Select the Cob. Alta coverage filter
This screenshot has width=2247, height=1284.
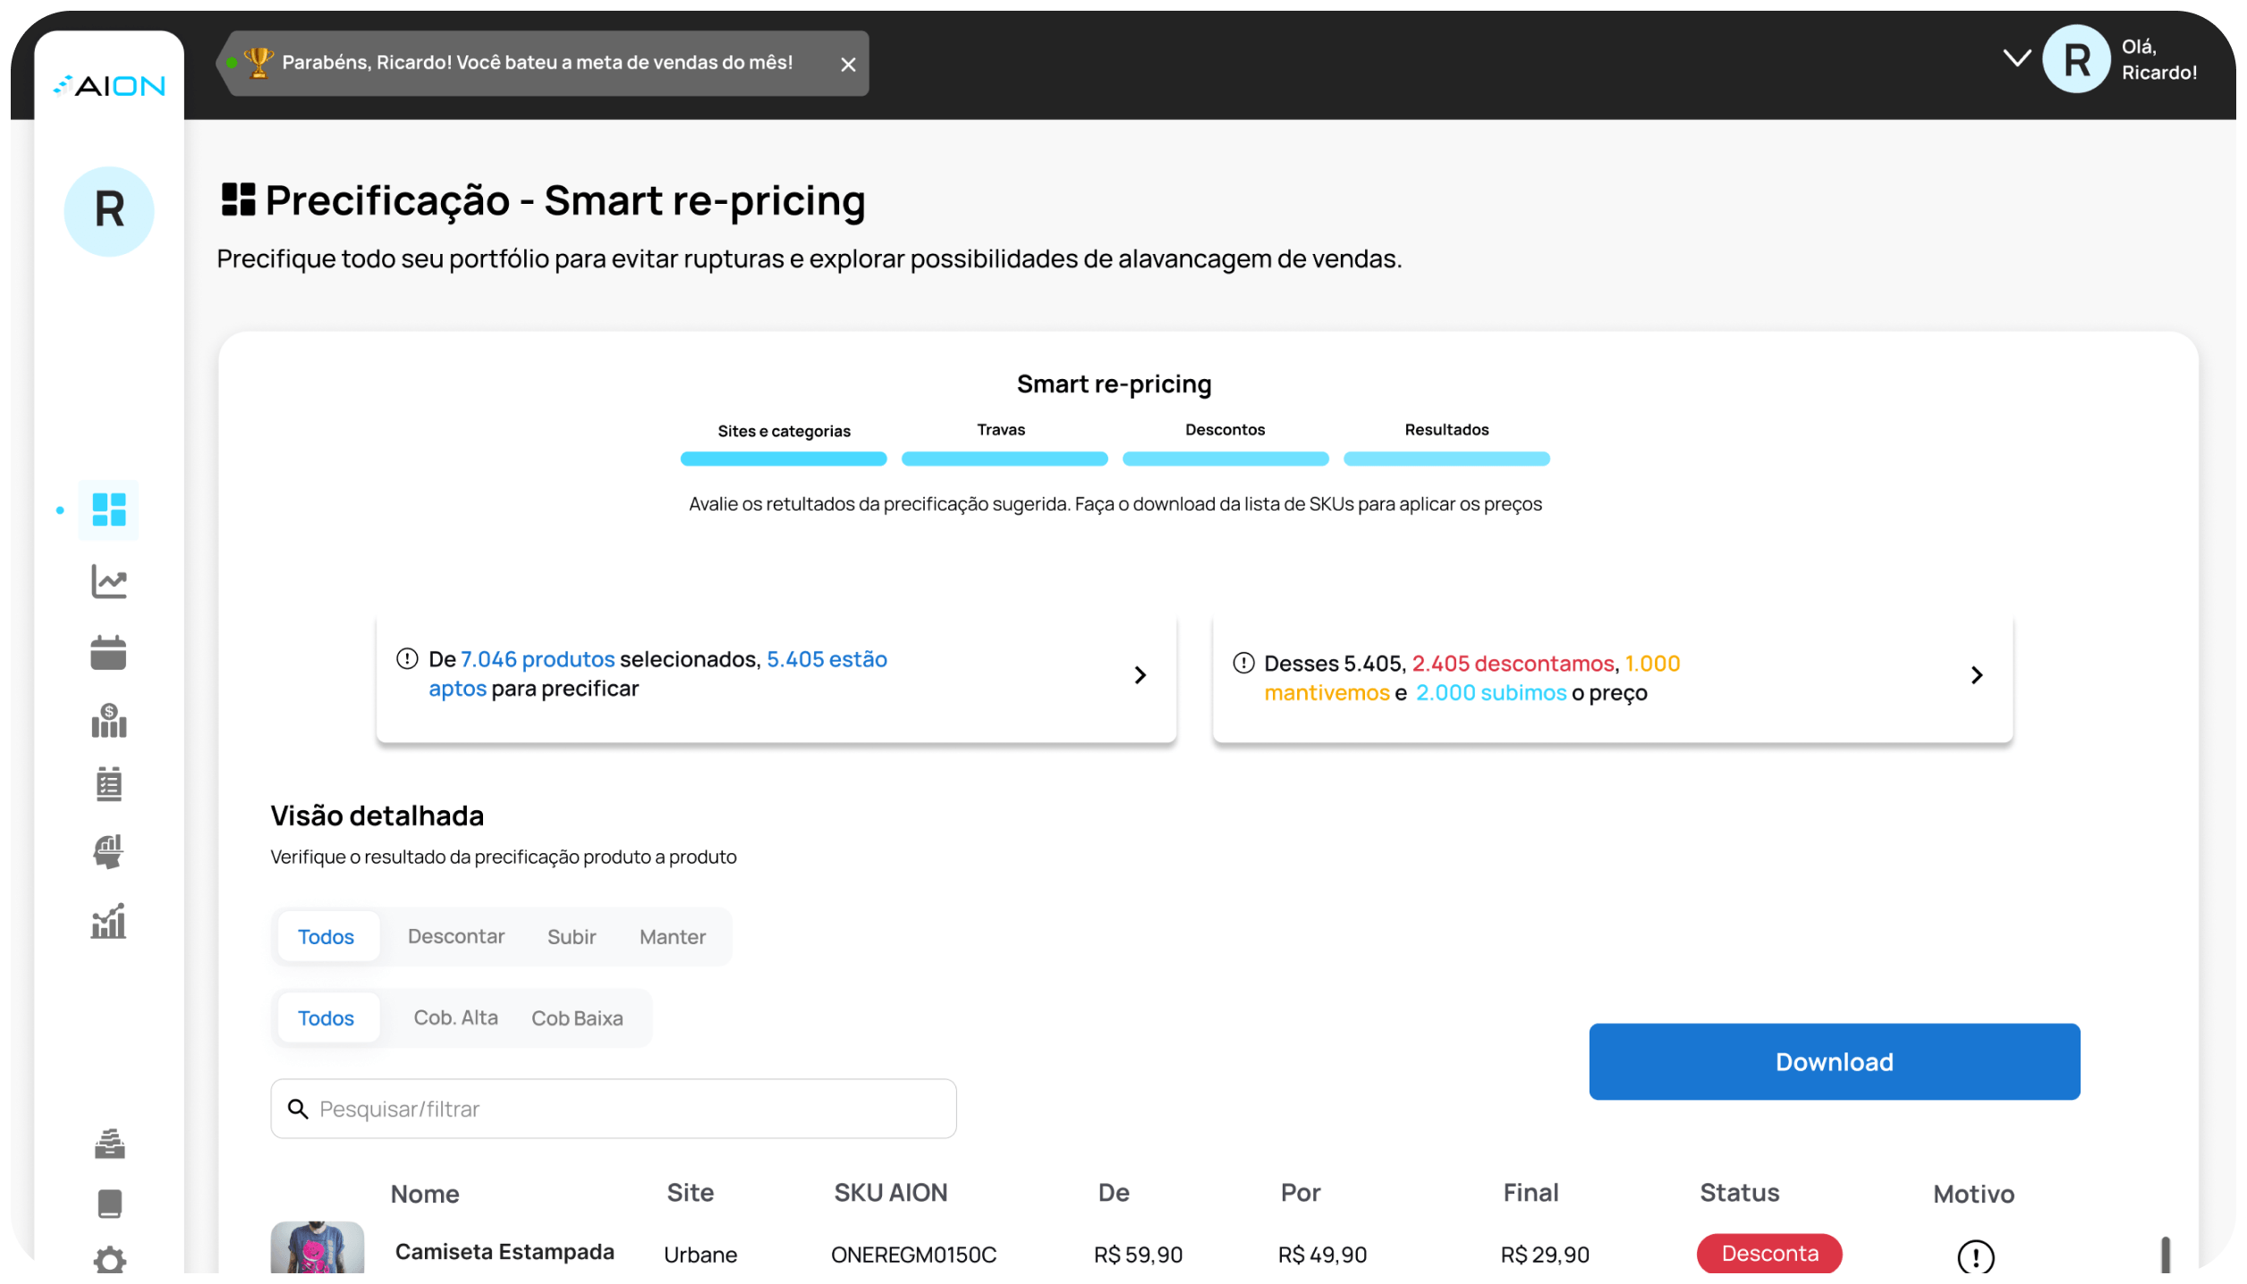pyautogui.click(x=455, y=1018)
